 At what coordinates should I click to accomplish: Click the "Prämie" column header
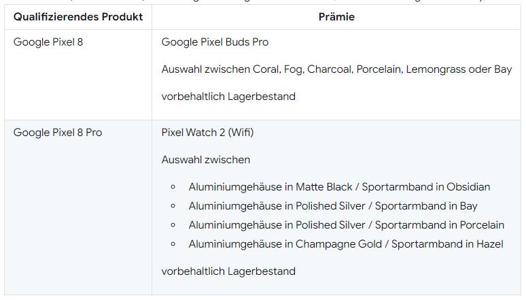[336, 17]
